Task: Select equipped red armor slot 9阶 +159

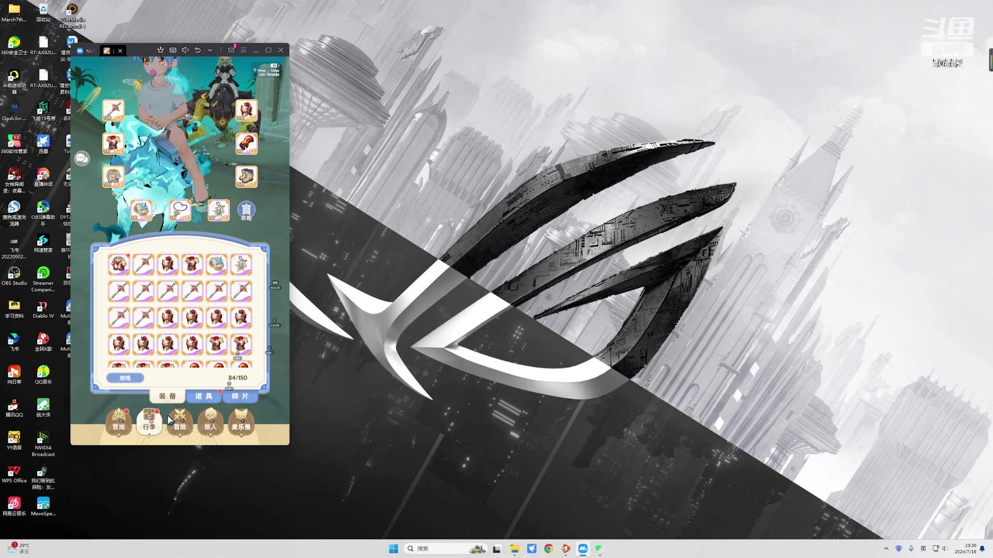Action: point(113,144)
